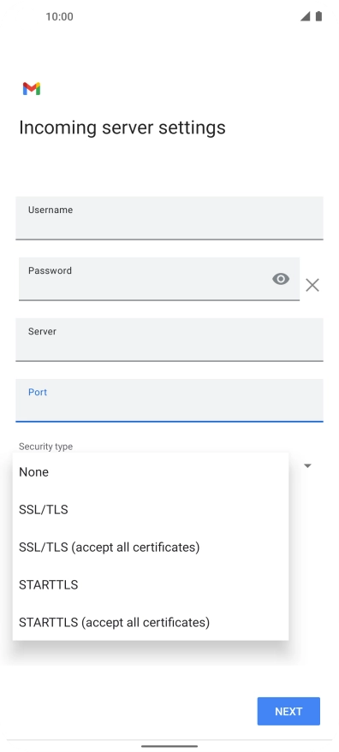339x752 pixels.
Task: Tap the 10:00 clock in status bar
Action: pos(60,17)
